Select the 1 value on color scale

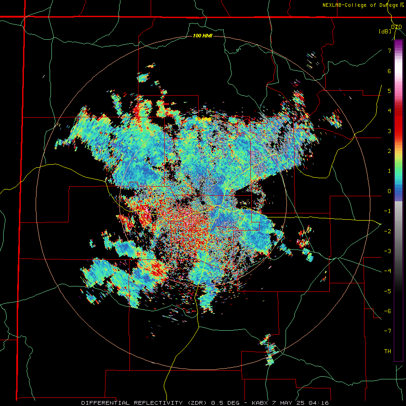tap(389, 171)
